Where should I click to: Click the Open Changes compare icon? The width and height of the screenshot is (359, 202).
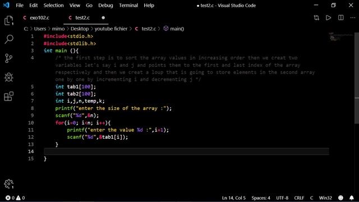click(316, 17)
